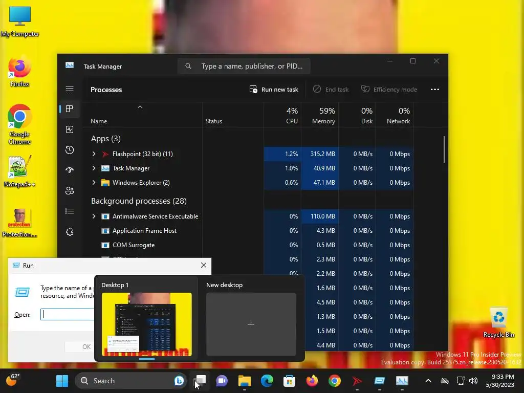The image size is (524, 393).
Task: Open Bing chat icon in search box
Action: (x=179, y=381)
